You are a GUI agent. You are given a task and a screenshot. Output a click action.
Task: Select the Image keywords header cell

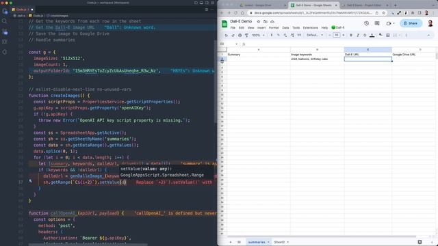coord(317,55)
